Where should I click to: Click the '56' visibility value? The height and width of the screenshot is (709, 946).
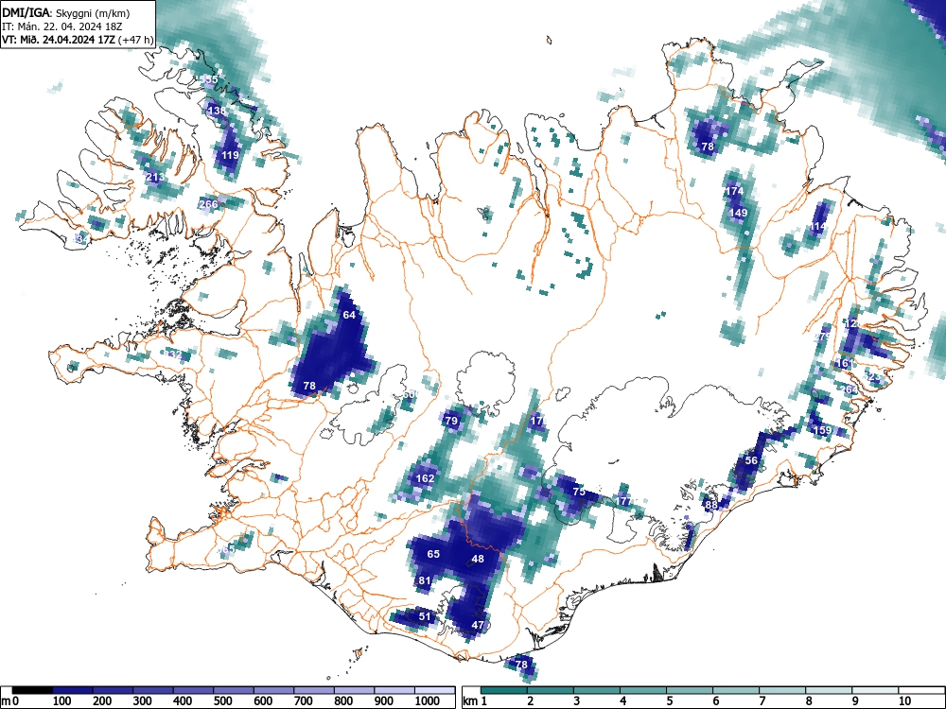[751, 460]
